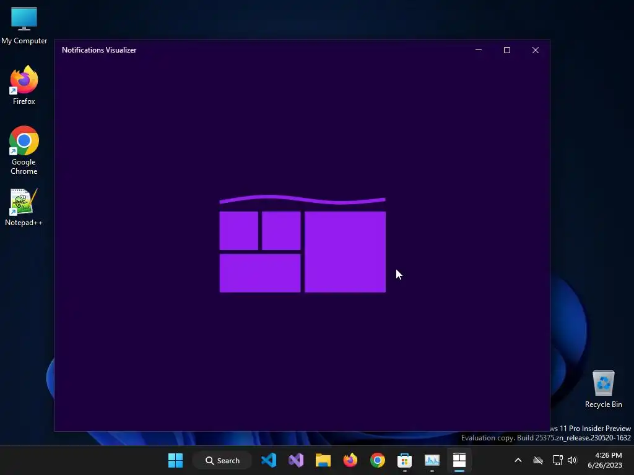Open the performance monitor taskbar icon
This screenshot has height=475, width=634.
432,460
